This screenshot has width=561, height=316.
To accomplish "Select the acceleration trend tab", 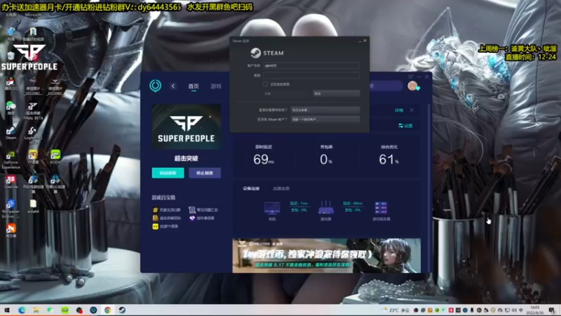I will point(281,188).
